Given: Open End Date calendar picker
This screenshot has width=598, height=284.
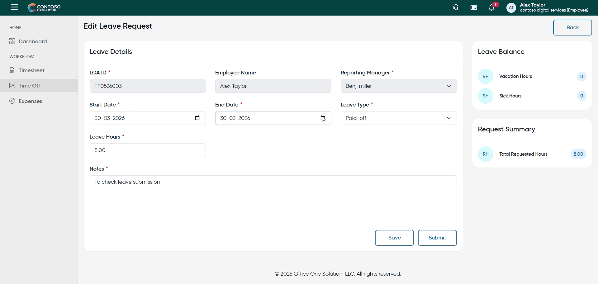Looking at the screenshot, I should 323,118.
